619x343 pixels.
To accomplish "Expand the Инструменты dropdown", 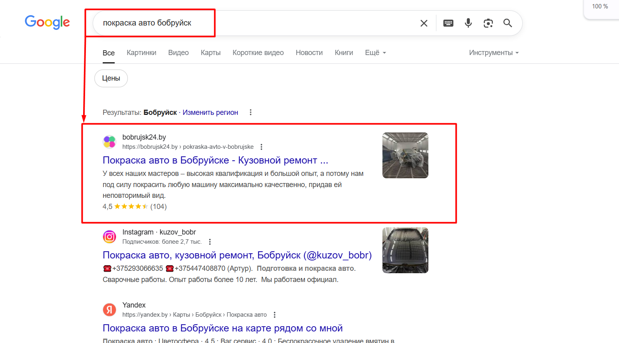I will coord(494,53).
